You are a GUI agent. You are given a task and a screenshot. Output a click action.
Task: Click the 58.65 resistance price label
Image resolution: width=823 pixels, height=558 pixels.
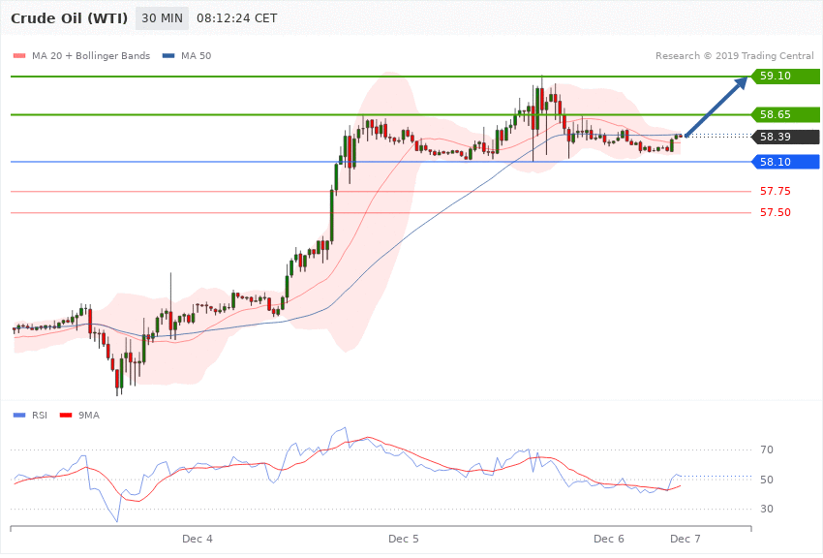point(786,114)
